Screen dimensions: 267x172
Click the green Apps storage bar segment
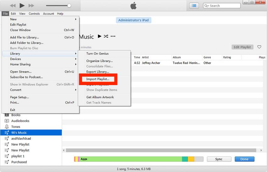[x=131, y=159]
